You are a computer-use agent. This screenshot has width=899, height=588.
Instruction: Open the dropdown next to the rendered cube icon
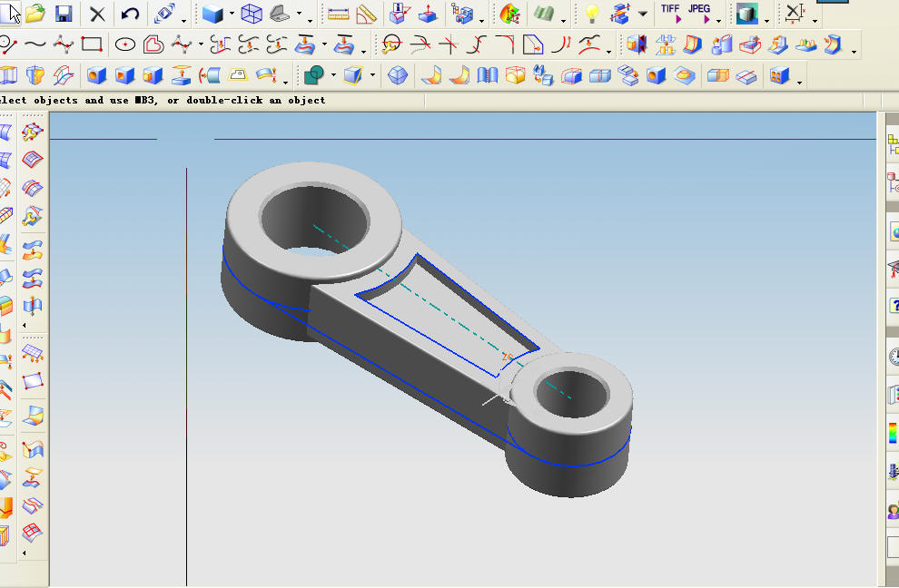click(766, 21)
